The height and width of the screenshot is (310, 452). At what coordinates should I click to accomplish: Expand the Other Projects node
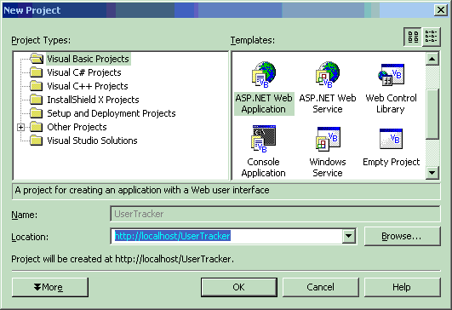pos(20,127)
